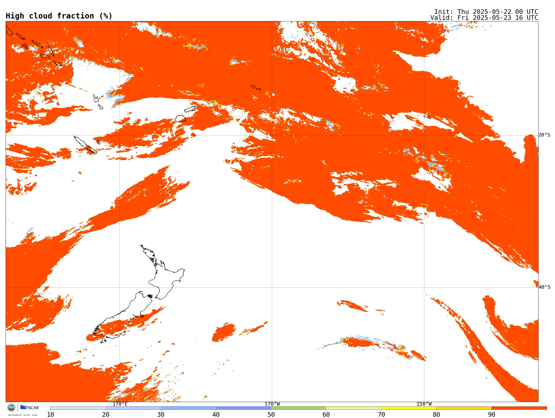Pick the 60–70 pale yellow-green colorbar segment
Image resolution: width=555 pixels, height=418 pixels.
354,408
